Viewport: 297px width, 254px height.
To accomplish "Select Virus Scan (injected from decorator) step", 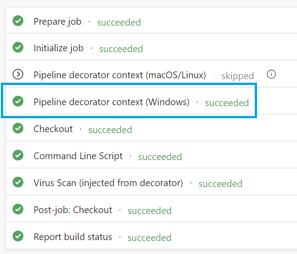I will 108,183.
